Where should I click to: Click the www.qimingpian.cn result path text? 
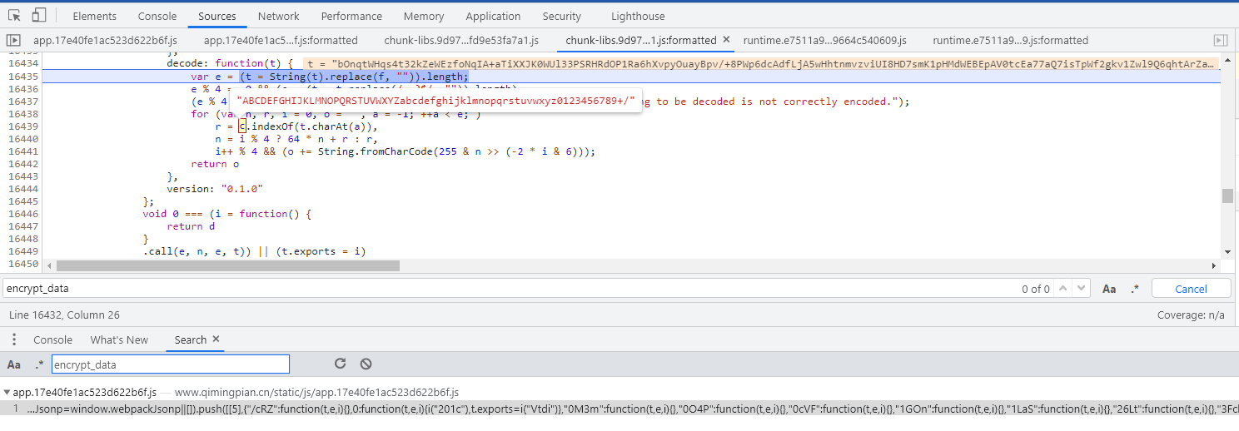(316, 393)
